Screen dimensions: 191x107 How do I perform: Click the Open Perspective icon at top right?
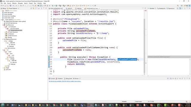pyautogui.click(x=182, y=6)
